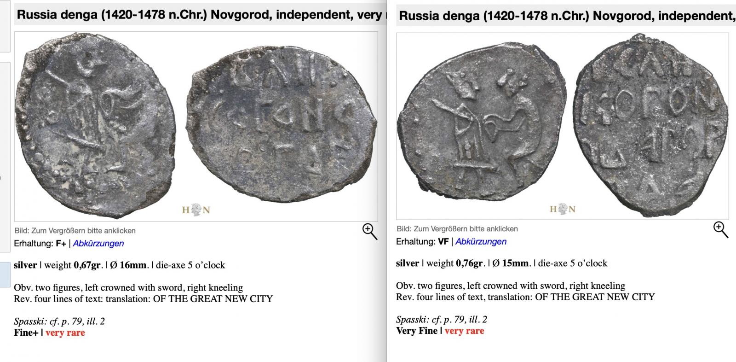Open the left Abkürzungen link

click(98, 243)
